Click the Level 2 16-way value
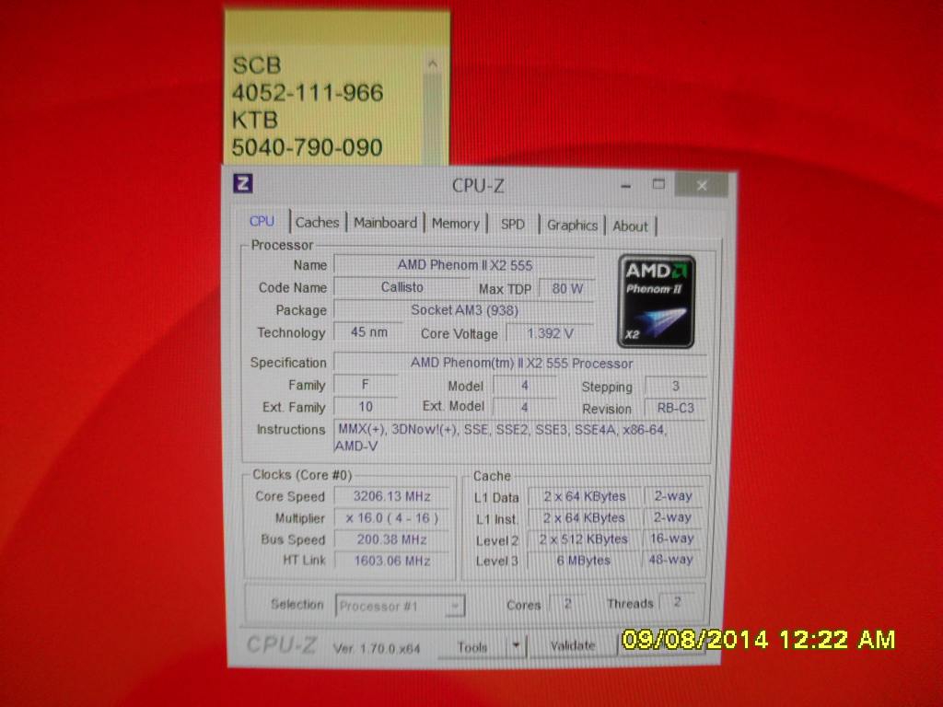This screenshot has width=943, height=707. 672,539
